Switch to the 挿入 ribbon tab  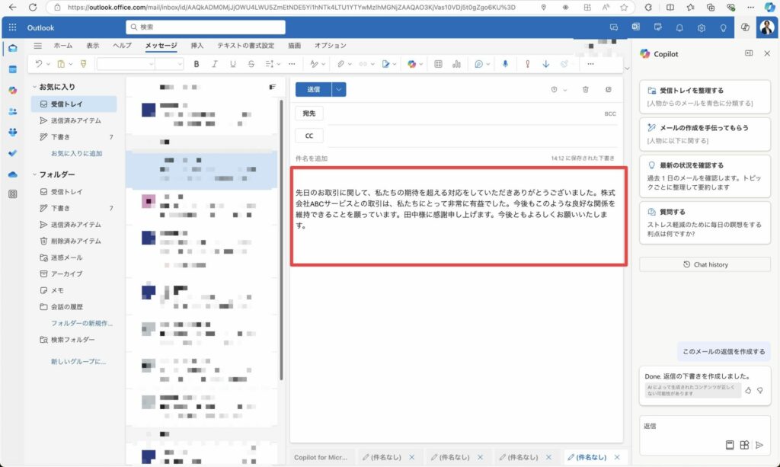[197, 45]
